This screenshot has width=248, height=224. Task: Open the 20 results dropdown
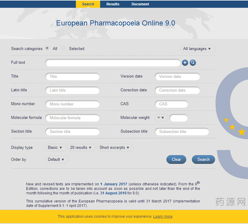point(81,148)
